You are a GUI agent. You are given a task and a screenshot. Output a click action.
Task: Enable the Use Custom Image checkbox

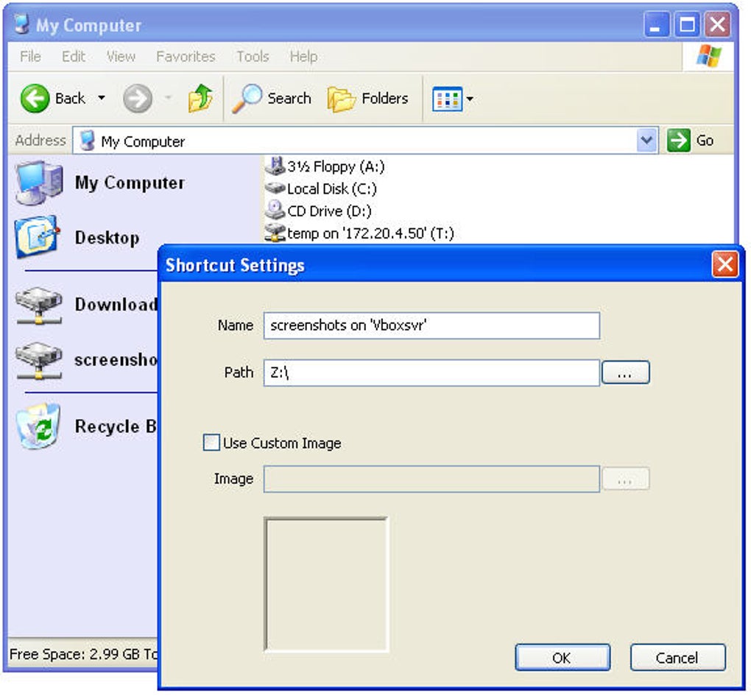point(211,442)
